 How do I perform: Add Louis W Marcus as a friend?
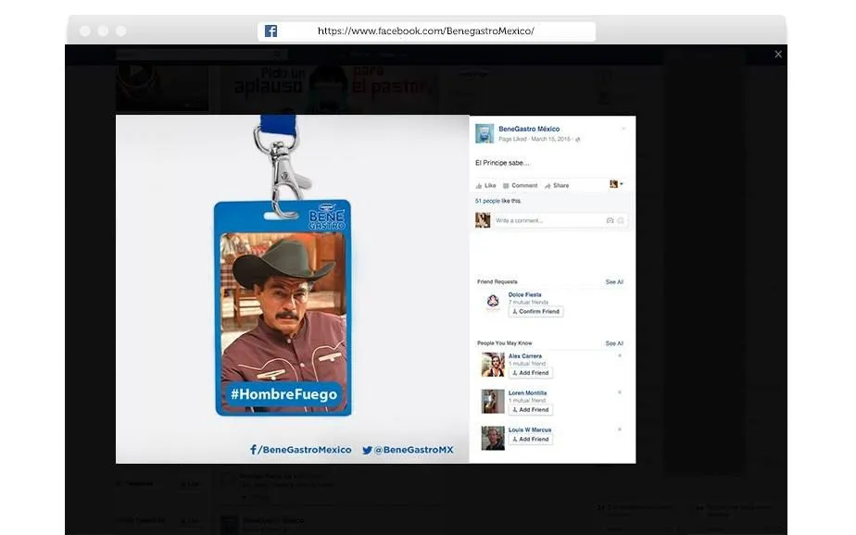(531, 439)
